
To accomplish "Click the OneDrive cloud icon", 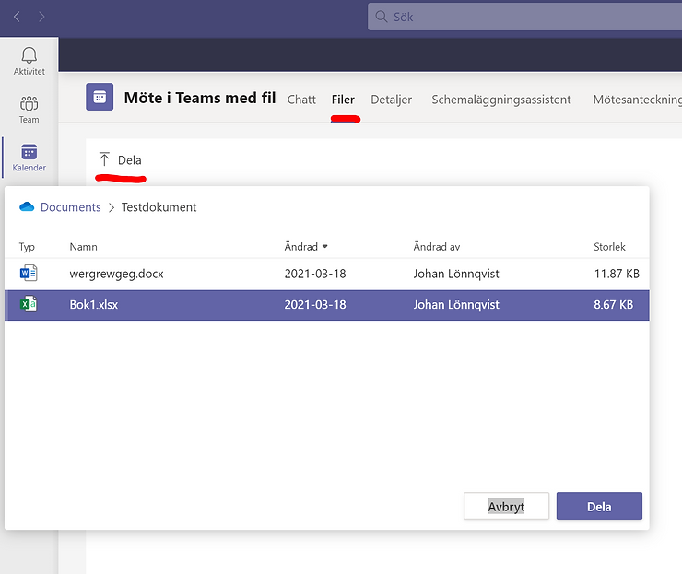I will 27,207.
